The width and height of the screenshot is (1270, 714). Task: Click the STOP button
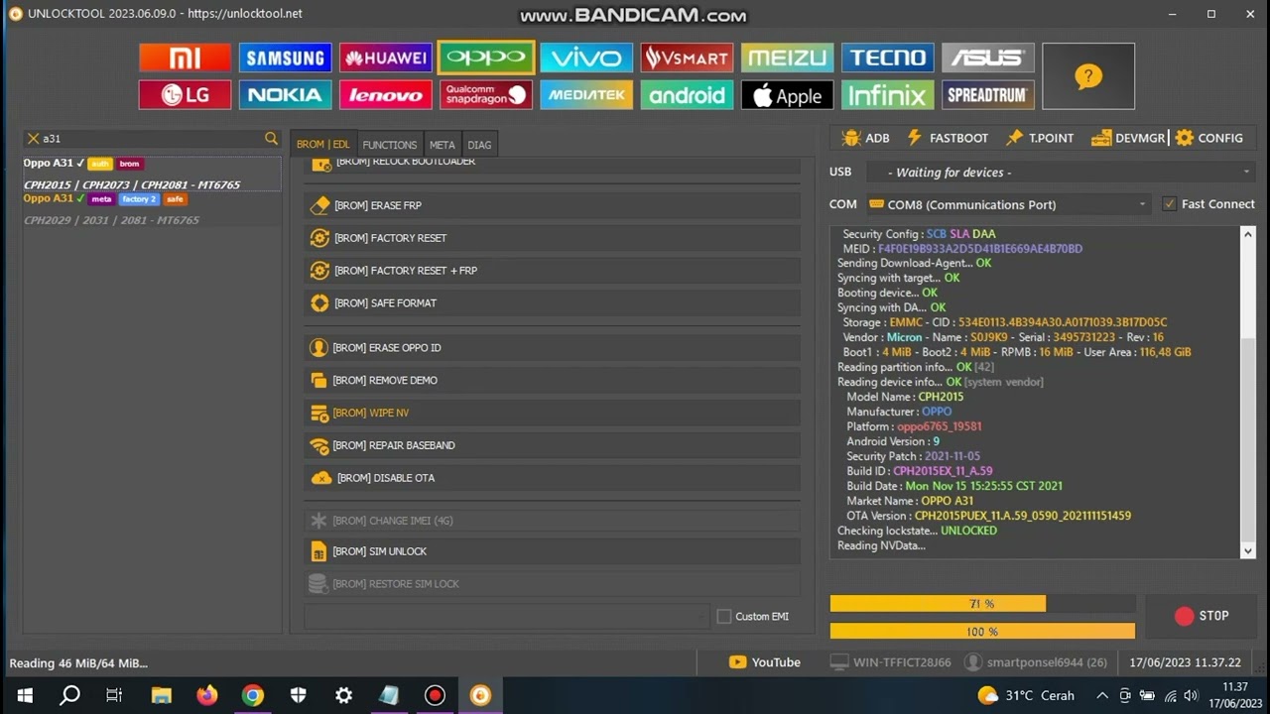coord(1202,616)
